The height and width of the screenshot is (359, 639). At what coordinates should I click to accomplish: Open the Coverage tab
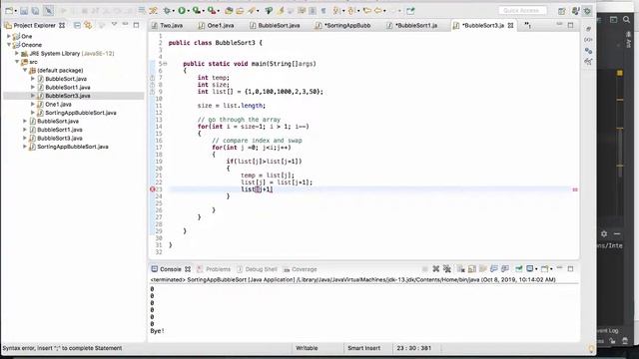click(304, 269)
